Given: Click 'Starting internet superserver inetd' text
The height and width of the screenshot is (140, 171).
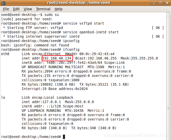Looking at the screenshot, I should (x=43, y=37).
